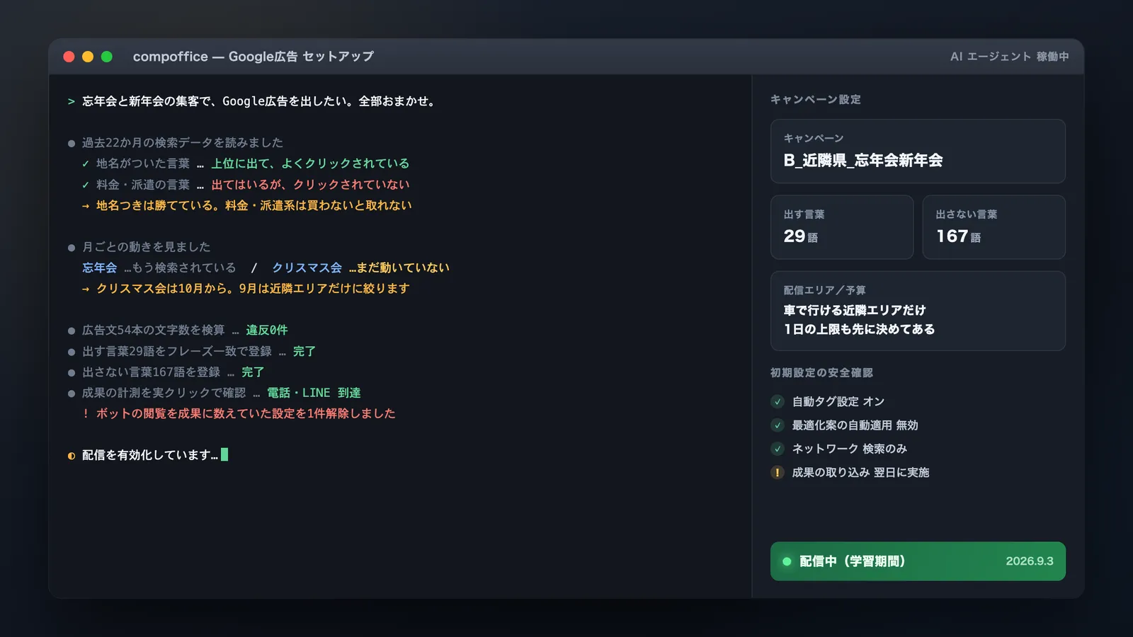Click the yellow minimize window button
The height and width of the screenshot is (637, 1133).
point(88,57)
